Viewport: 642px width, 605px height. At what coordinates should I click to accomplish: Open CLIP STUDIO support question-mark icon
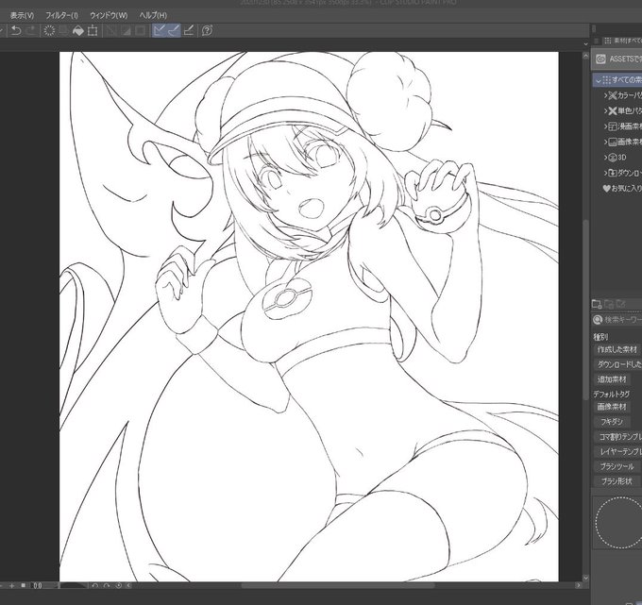[207, 31]
